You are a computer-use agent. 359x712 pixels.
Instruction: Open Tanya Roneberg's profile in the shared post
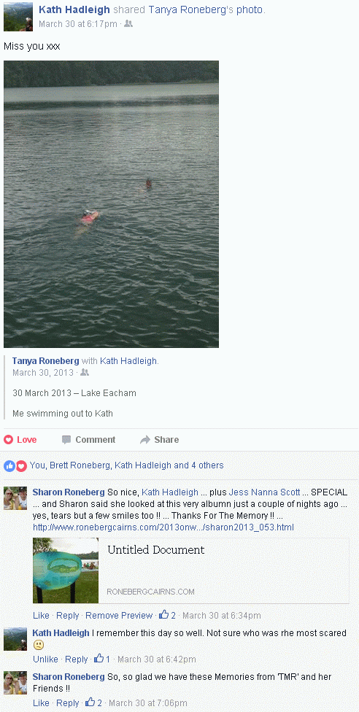45,361
